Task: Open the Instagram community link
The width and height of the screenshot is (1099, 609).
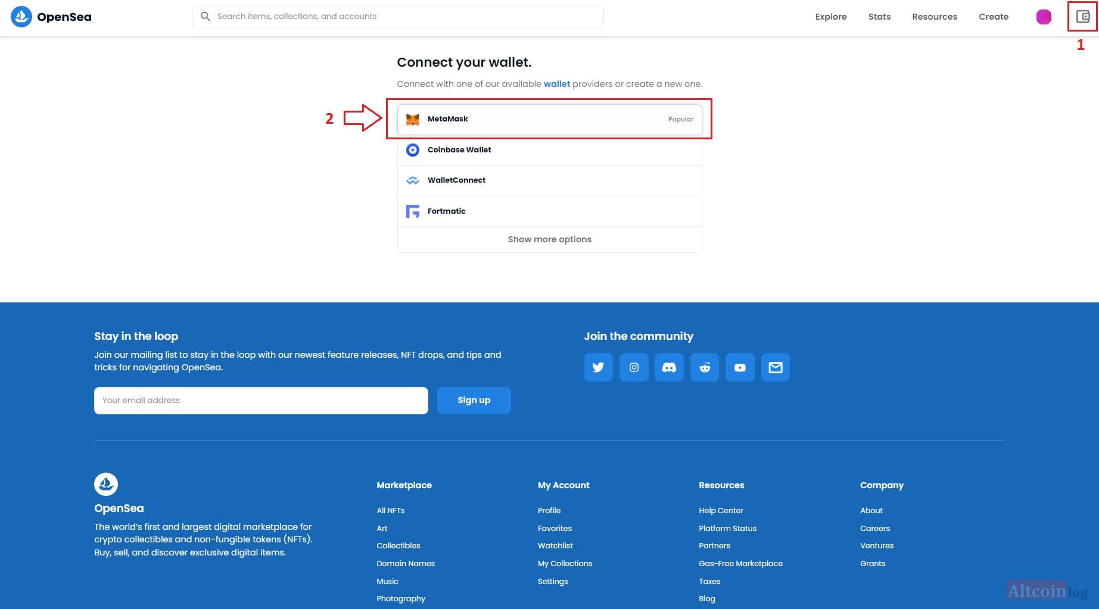Action: pos(634,367)
